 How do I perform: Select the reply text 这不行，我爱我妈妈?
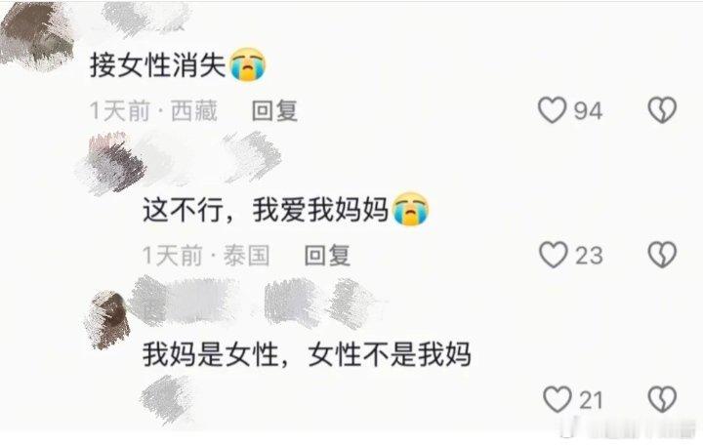265,210
